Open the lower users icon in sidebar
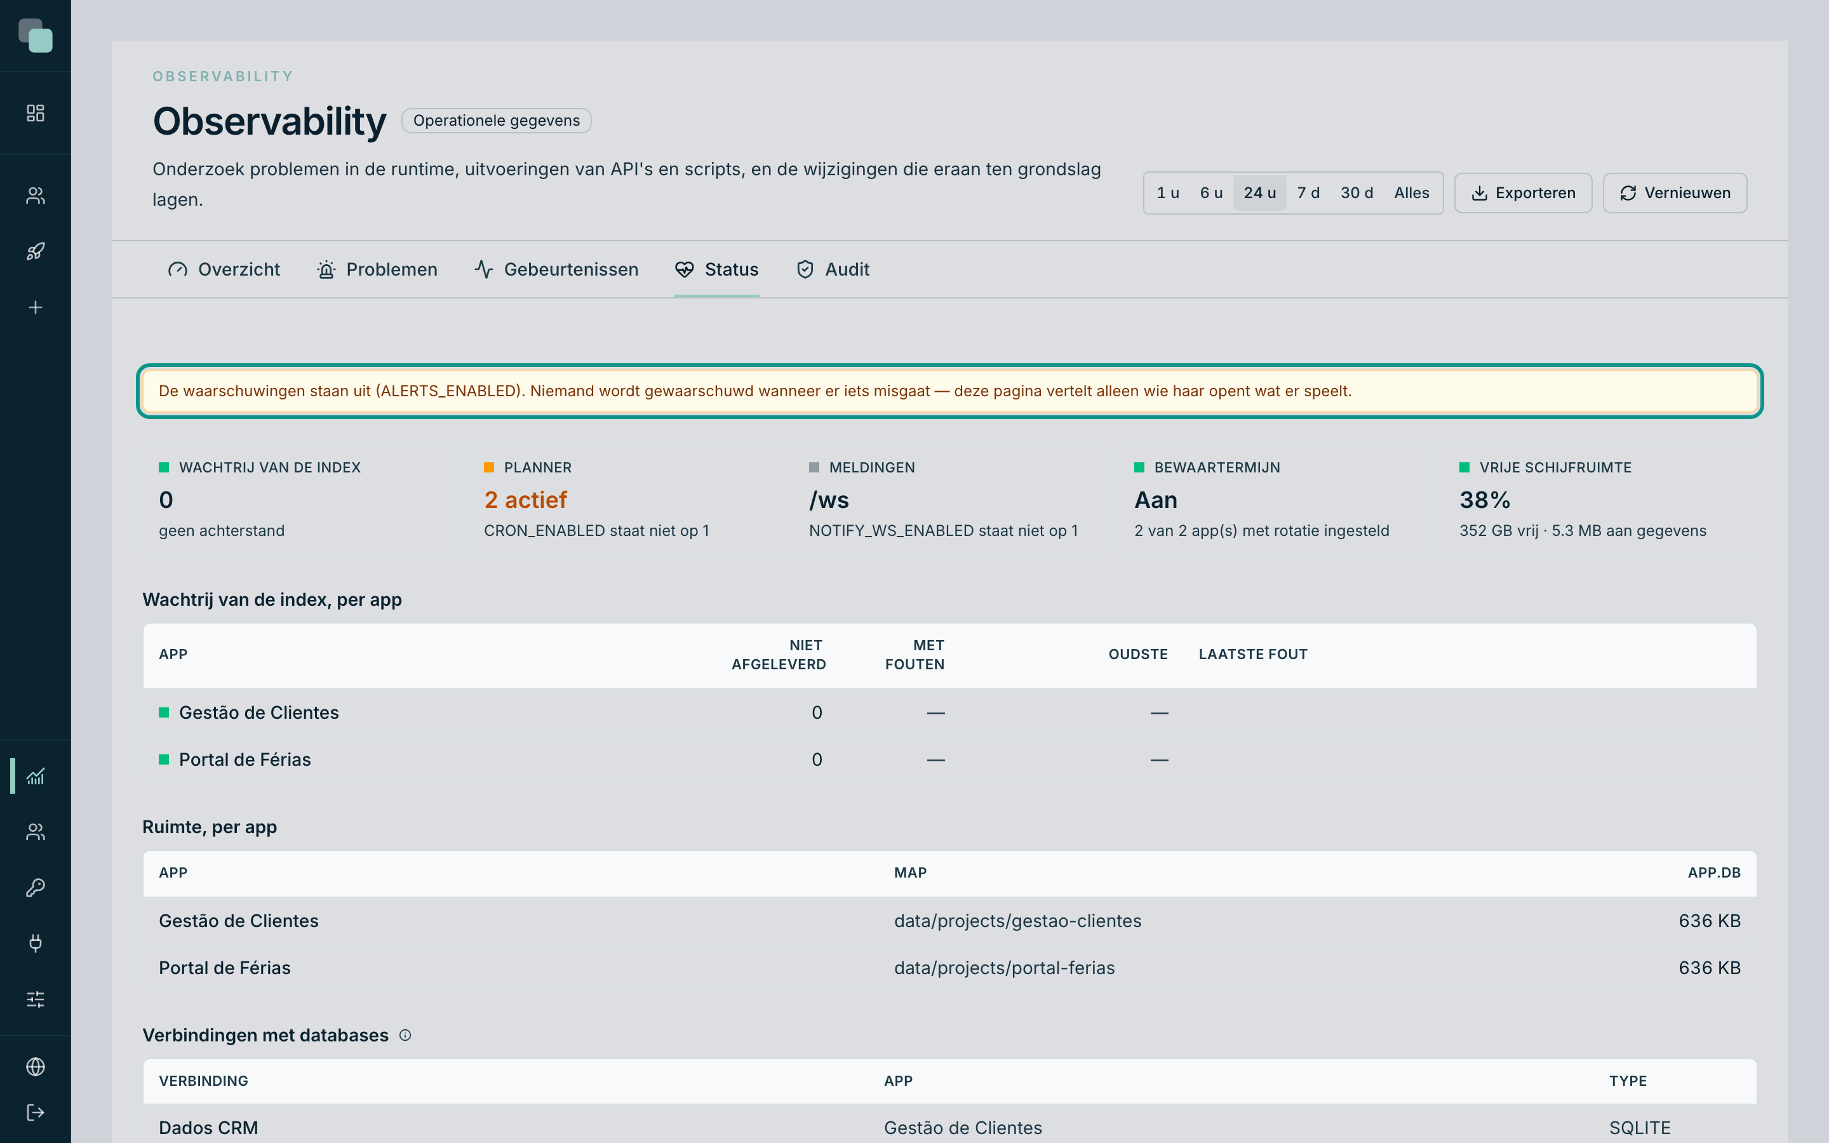1829x1143 pixels. 36,832
